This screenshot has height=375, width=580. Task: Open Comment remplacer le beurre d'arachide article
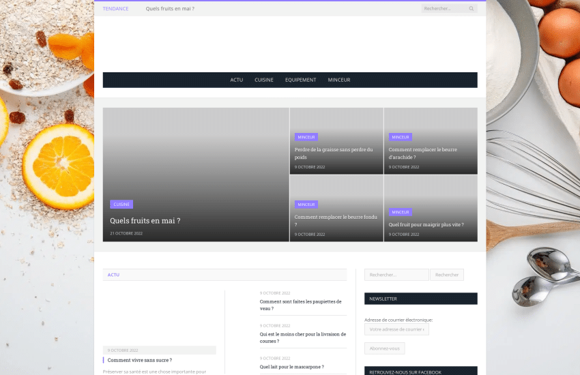point(422,153)
